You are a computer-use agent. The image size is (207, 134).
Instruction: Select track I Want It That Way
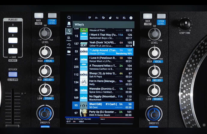coord(103,36)
